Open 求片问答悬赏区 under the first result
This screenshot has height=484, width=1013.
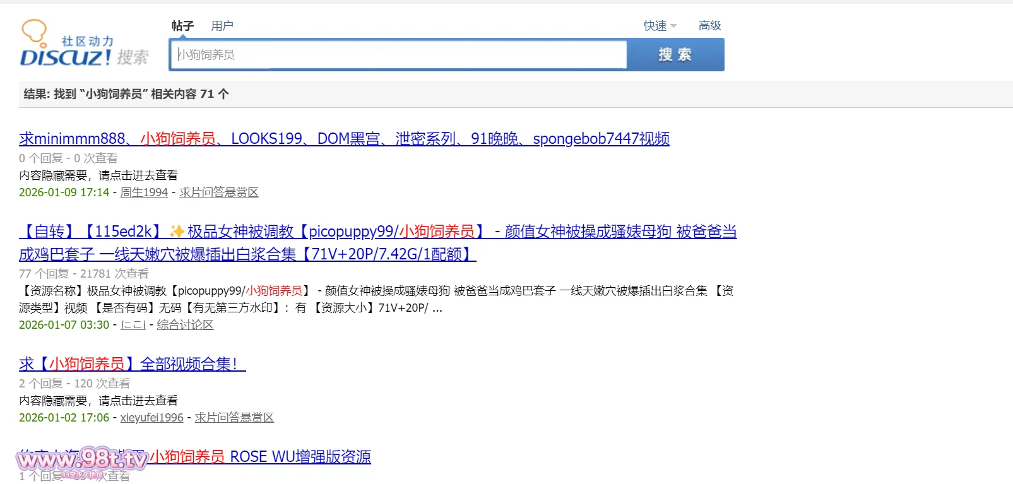[x=218, y=192]
